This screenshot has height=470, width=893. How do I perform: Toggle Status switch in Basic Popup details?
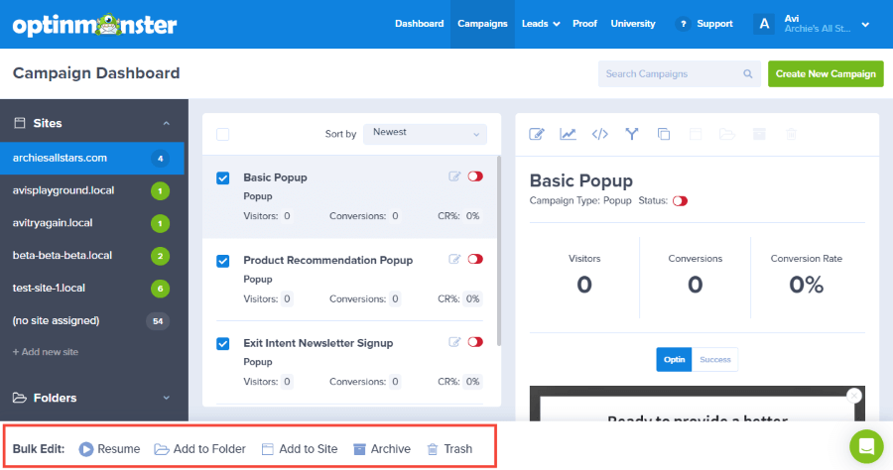(x=680, y=201)
